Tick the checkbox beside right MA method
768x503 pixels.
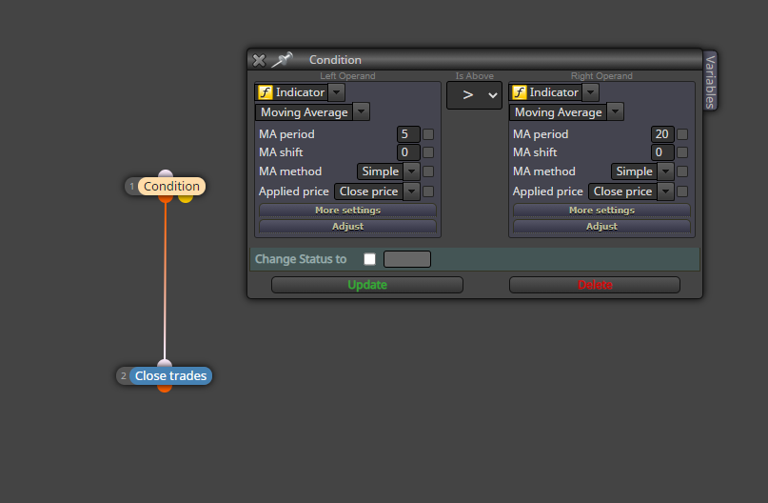pyautogui.click(x=682, y=171)
